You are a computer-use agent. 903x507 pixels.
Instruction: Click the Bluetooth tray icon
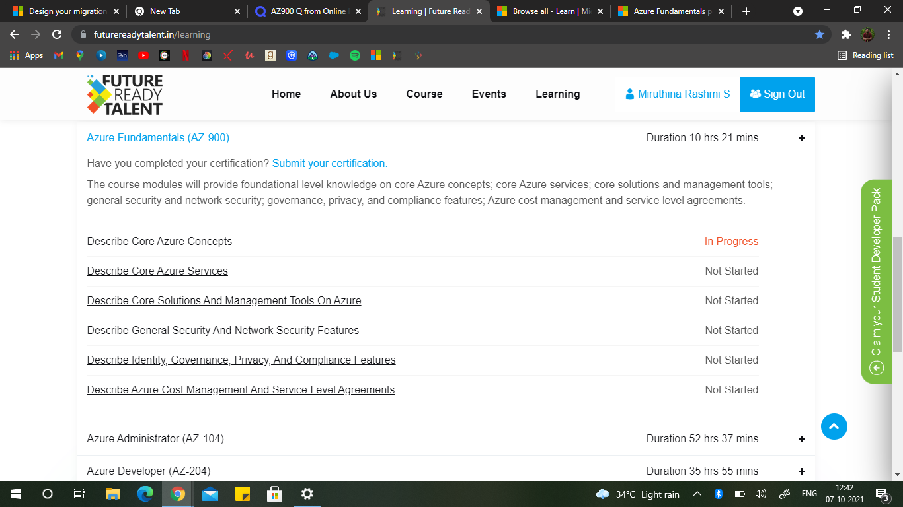(x=719, y=494)
